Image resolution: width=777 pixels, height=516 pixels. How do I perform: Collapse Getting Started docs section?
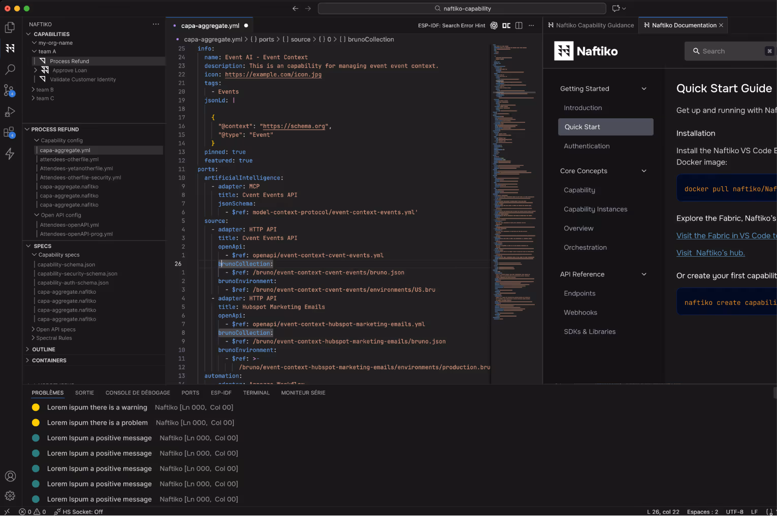pyautogui.click(x=644, y=89)
